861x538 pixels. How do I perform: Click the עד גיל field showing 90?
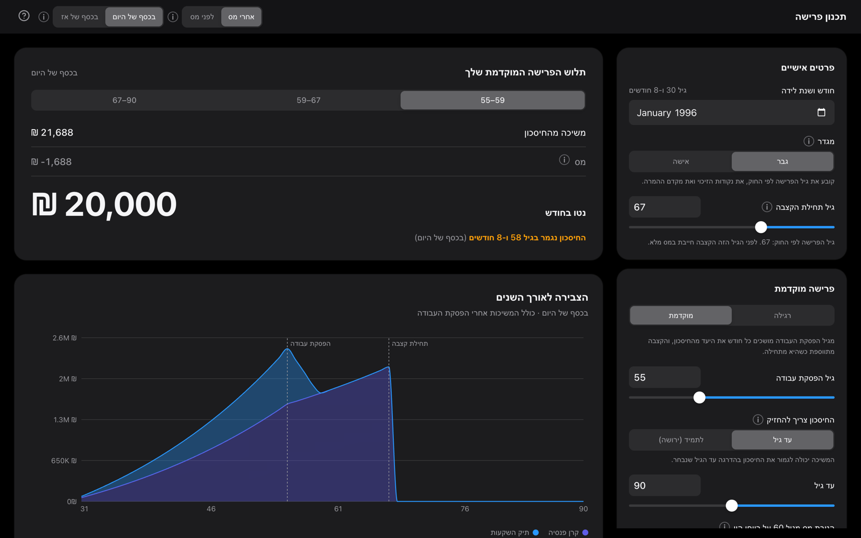pyautogui.click(x=665, y=486)
